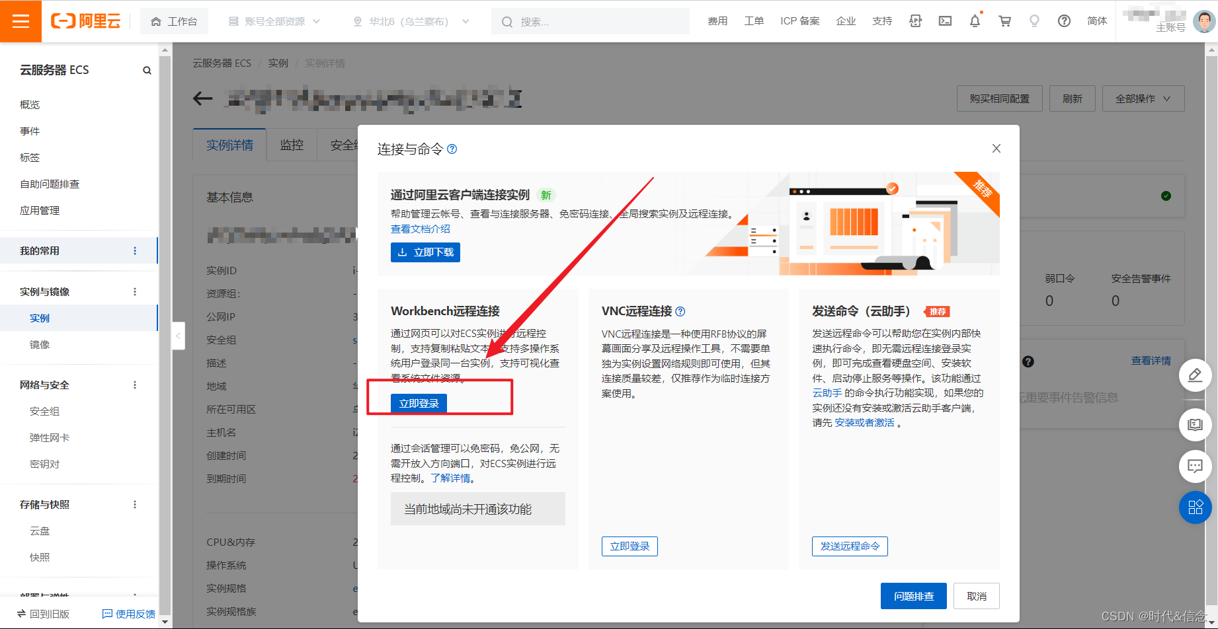The height and width of the screenshot is (629, 1218).
Task: Click the 取消 button
Action: click(976, 596)
